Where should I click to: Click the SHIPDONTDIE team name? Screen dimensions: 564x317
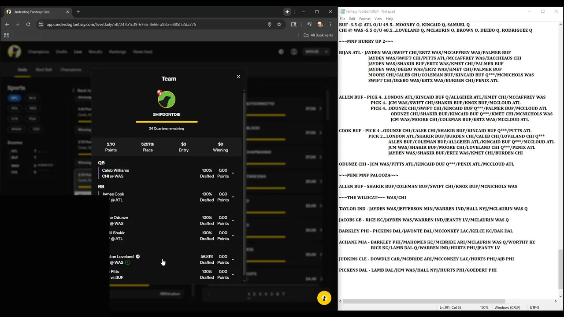[167, 114]
